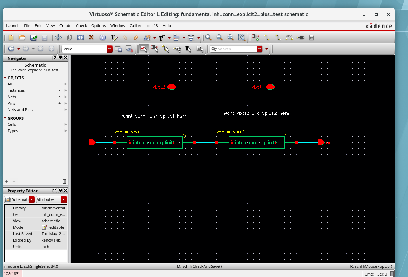Click the Save Workspace icon

click(118, 49)
